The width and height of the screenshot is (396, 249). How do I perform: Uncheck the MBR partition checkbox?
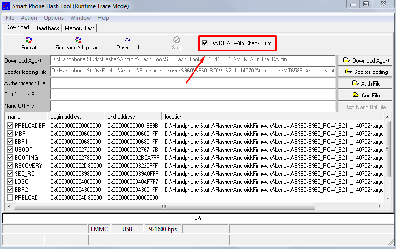10,134
